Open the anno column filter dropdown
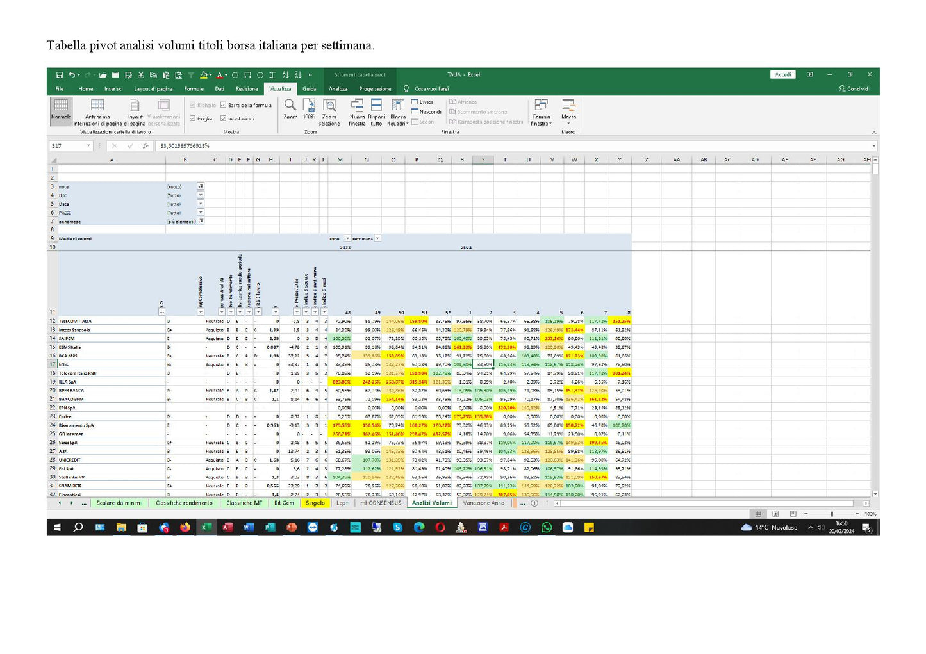Screen dimensions: 926x654 click(347, 238)
